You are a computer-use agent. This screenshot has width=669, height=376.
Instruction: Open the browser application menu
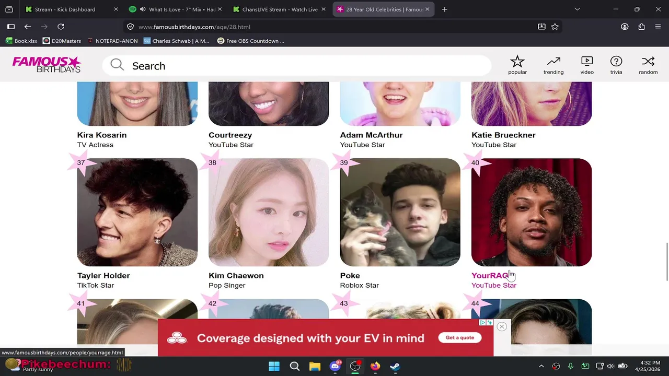(x=658, y=27)
